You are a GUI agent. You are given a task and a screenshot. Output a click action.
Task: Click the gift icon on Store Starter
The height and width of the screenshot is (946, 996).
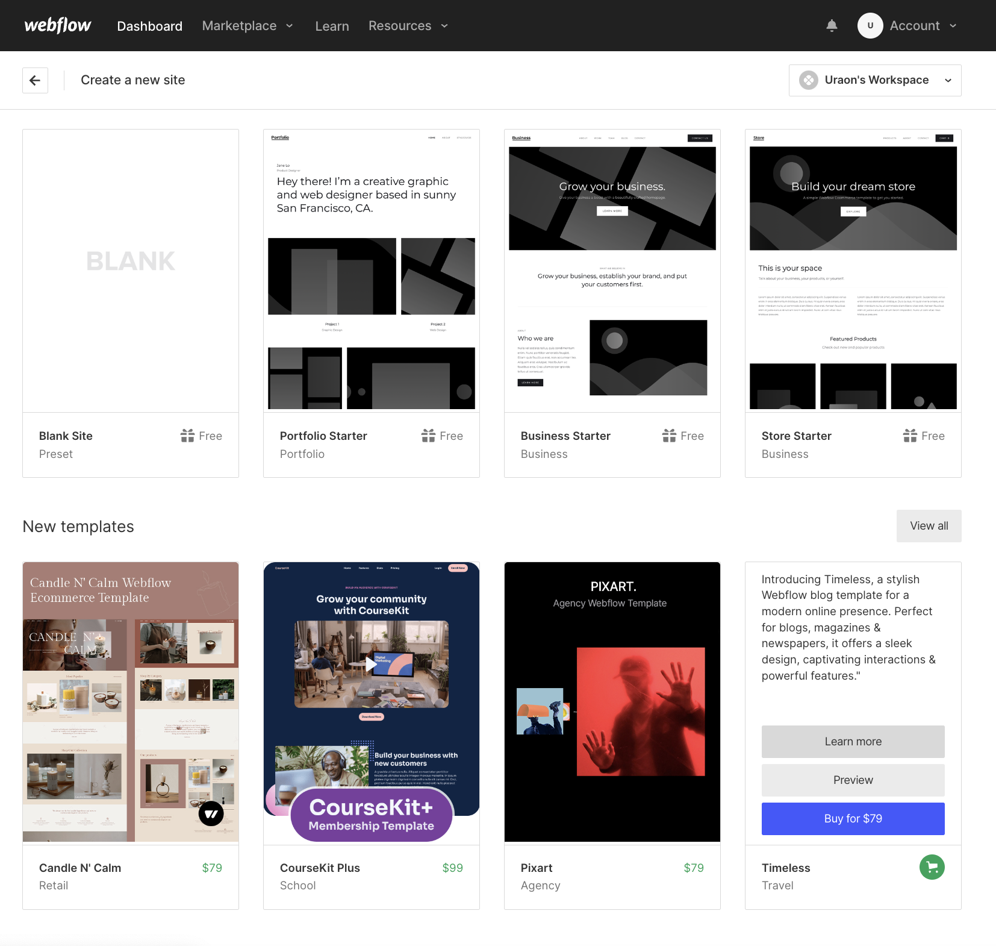coord(910,436)
